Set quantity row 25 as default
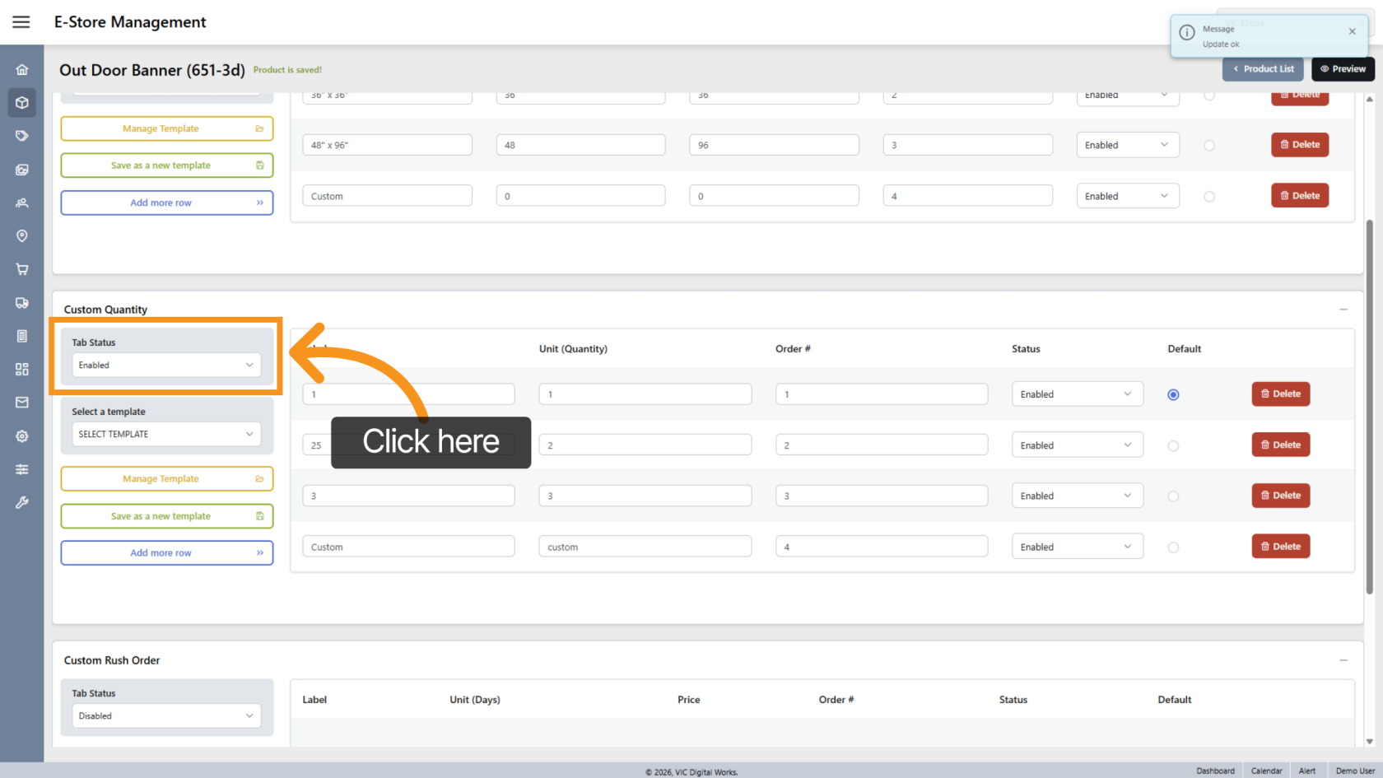Viewport: 1383px width, 778px height. [x=1173, y=446]
